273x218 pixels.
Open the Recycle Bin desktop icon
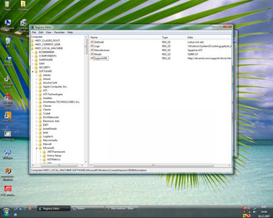[x=8, y=42]
